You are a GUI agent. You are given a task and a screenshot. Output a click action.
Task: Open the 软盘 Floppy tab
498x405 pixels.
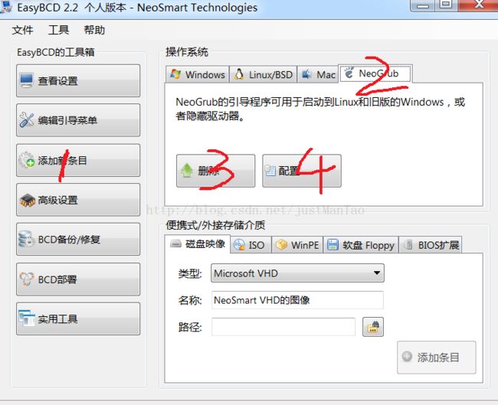pyautogui.click(x=361, y=245)
